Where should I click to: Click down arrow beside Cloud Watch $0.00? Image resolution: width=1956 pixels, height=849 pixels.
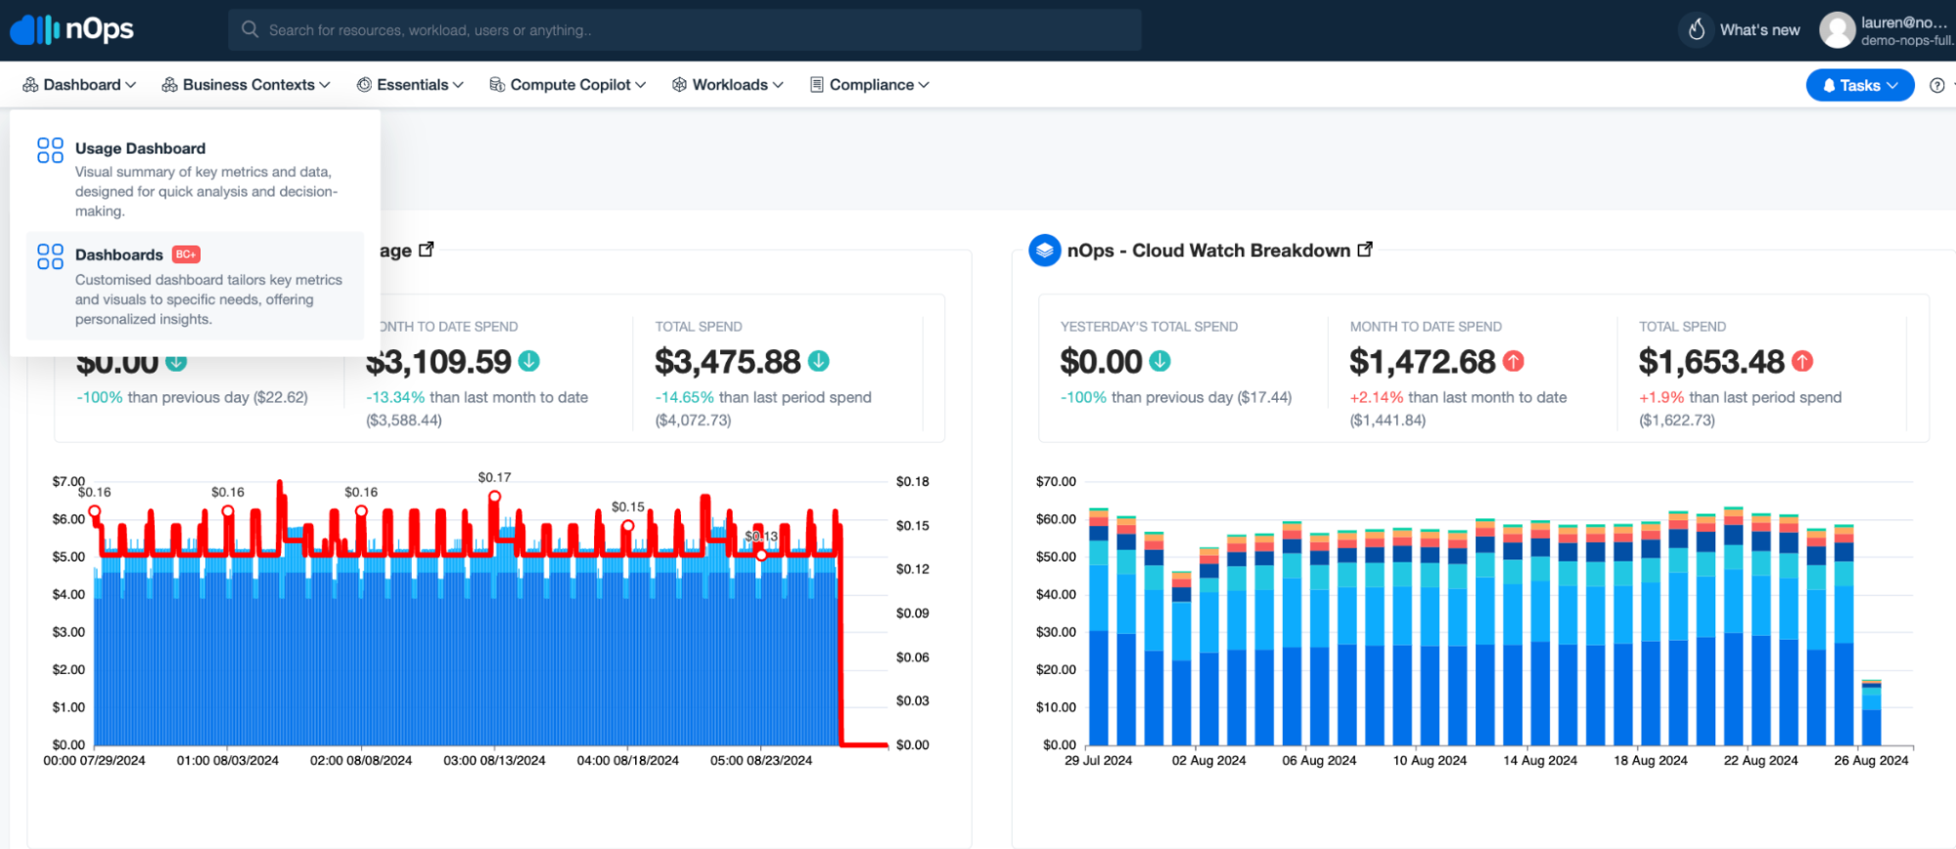click(1160, 361)
